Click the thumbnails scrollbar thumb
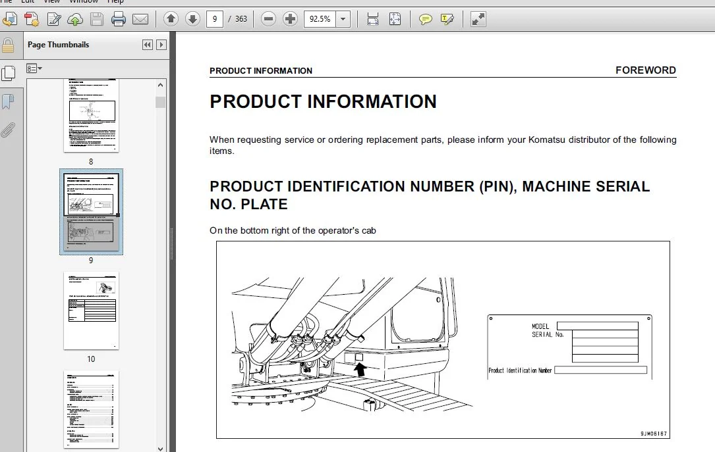This screenshot has width=715, height=452. click(x=161, y=103)
